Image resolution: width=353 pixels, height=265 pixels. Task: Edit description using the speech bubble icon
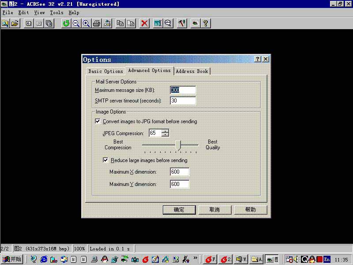(x=168, y=23)
